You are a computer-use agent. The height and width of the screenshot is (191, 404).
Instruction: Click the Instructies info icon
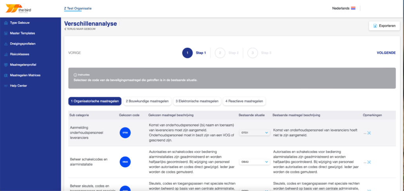click(75, 75)
